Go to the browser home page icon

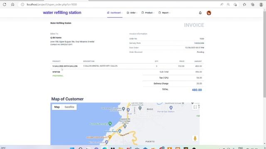(12, 5)
